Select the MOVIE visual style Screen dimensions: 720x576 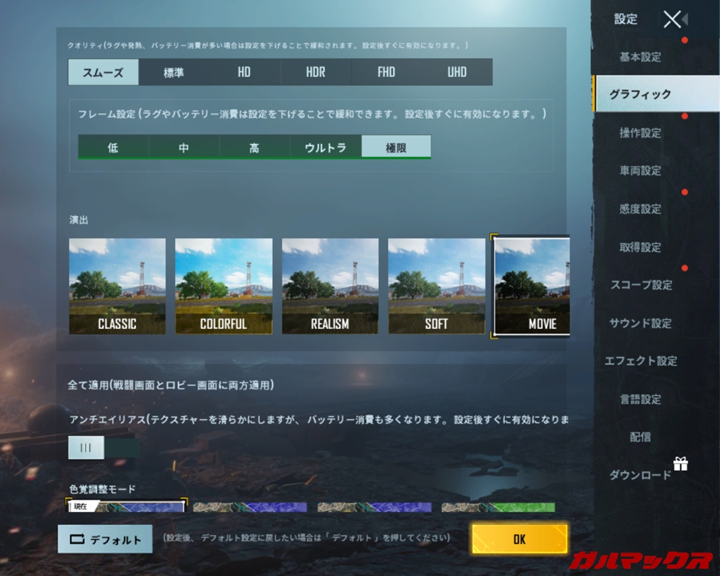click(x=531, y=286)
